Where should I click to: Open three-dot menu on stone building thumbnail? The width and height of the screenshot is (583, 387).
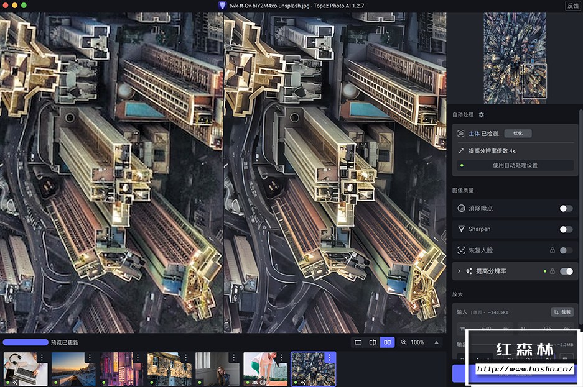tap(186, 357)
